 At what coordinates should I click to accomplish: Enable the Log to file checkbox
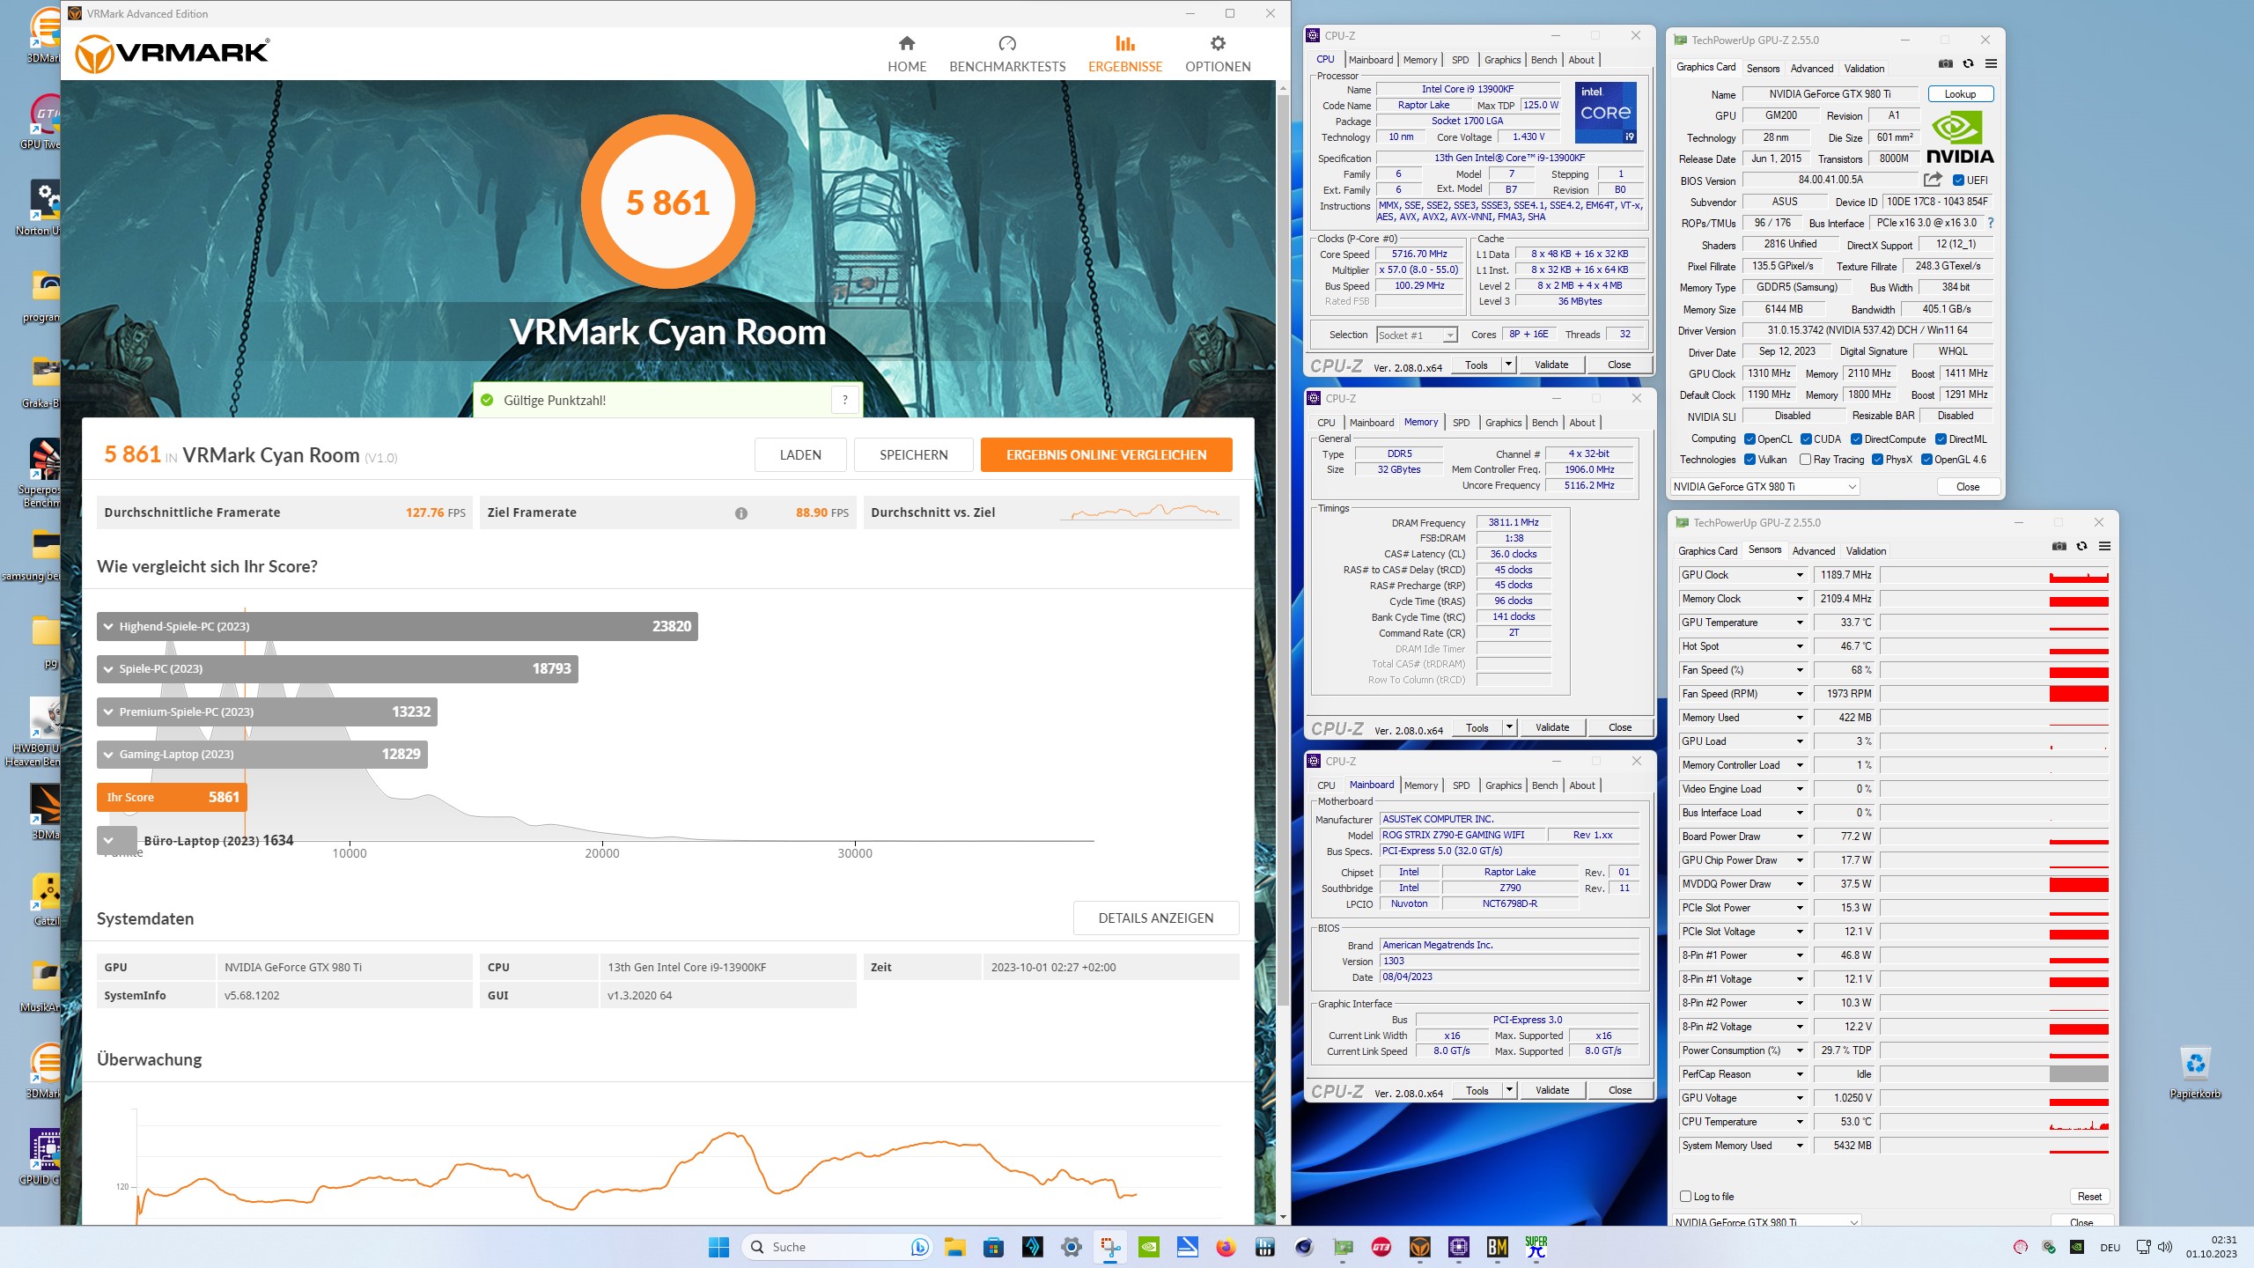(1686, 1197)
